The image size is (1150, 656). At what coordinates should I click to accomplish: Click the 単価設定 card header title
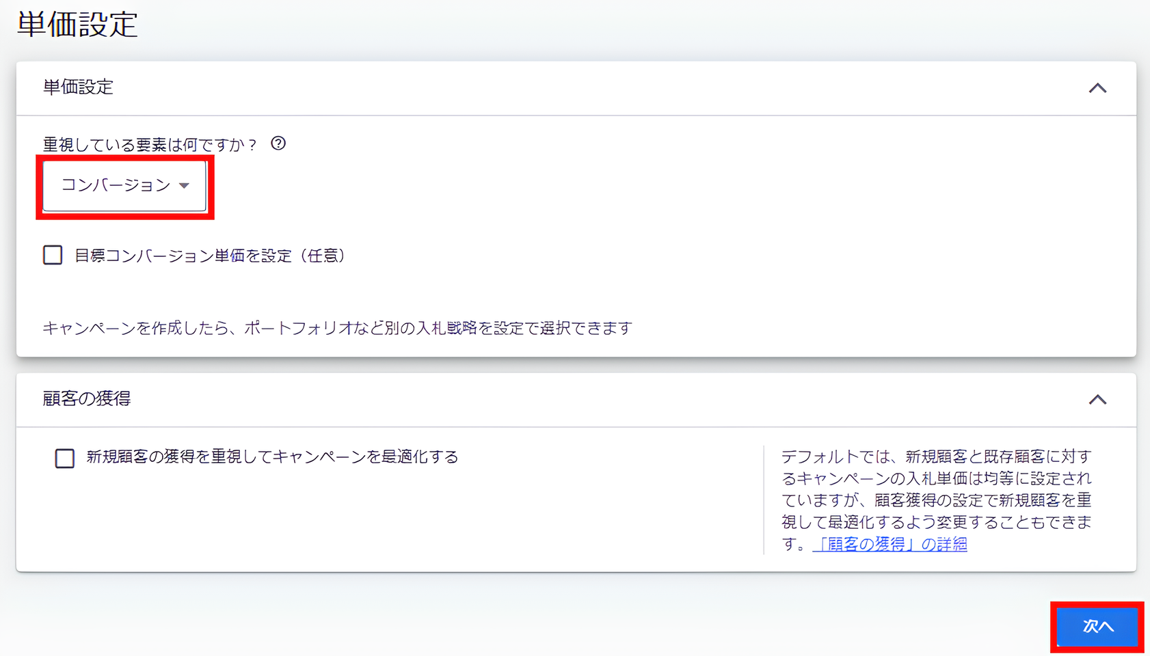(78, 87)
